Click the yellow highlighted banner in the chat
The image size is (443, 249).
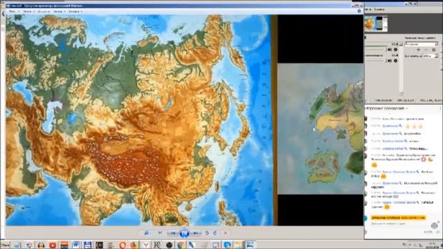399,218
